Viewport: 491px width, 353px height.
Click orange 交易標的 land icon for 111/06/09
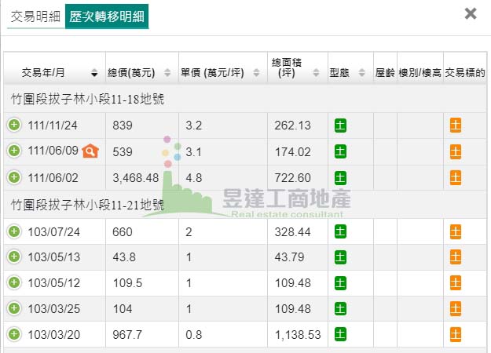[x=456, y=151]
